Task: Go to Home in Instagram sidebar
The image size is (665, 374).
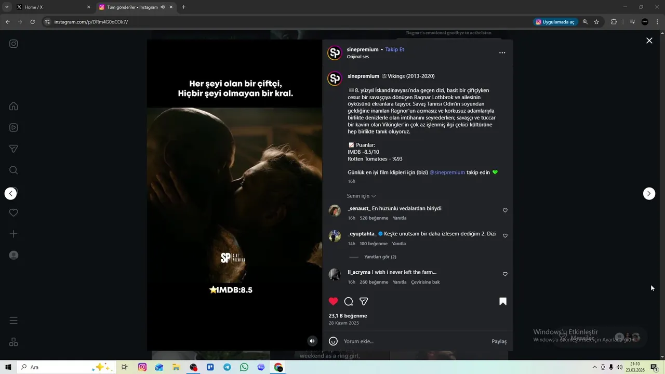Action: click(14, 106)
